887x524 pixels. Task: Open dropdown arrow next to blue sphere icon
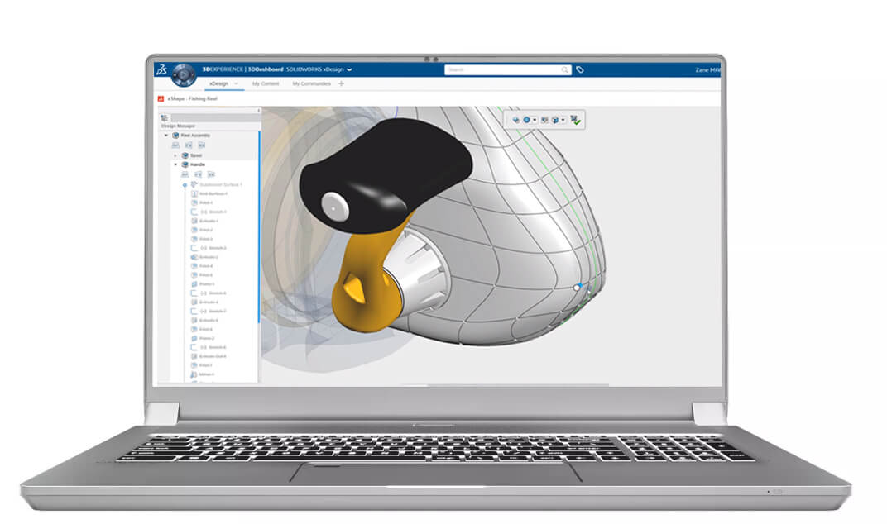click(534, 120)
